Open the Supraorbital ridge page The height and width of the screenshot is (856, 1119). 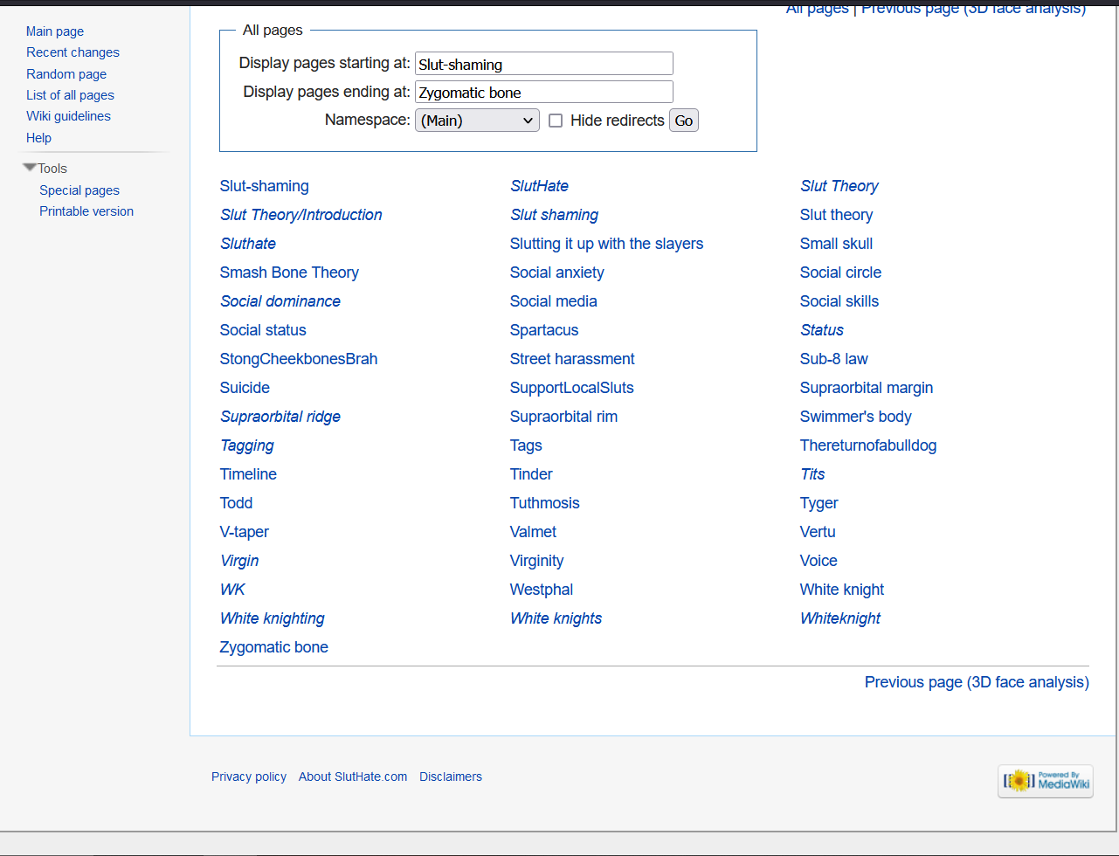pyautogui.click(x=280, y=417)
